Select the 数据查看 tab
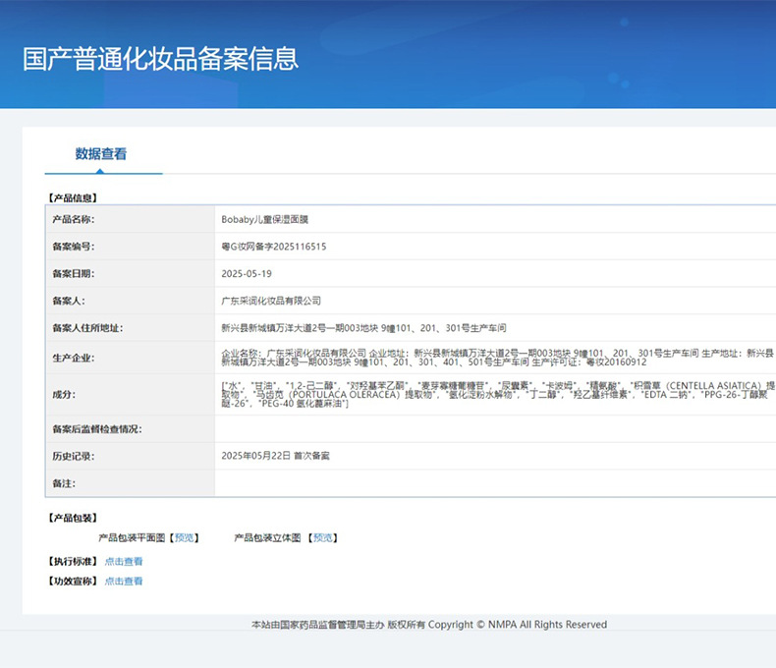 click(101, 154)
